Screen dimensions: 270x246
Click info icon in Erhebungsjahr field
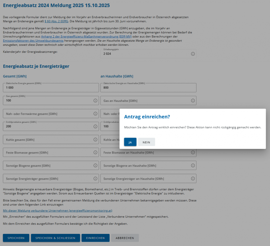[x=193, y=54]
